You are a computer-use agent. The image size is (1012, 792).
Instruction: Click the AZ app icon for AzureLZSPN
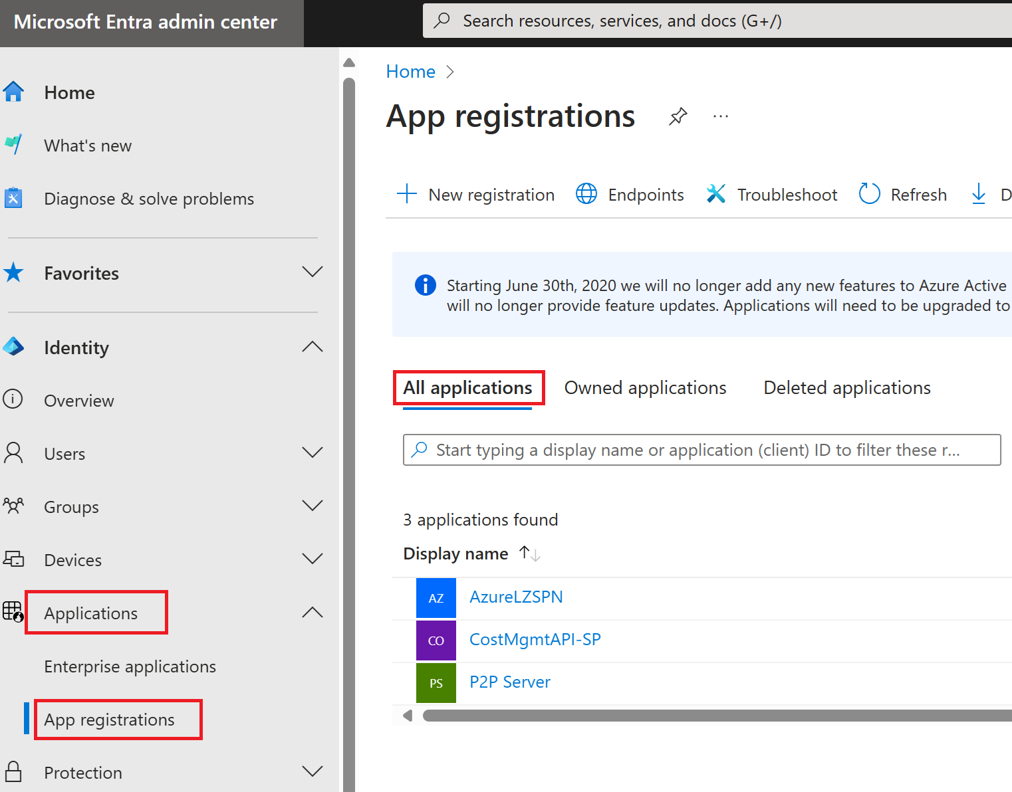pos(436,598)
